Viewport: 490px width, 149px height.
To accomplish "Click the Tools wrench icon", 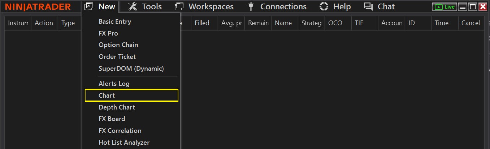I will tap(133, 6).
